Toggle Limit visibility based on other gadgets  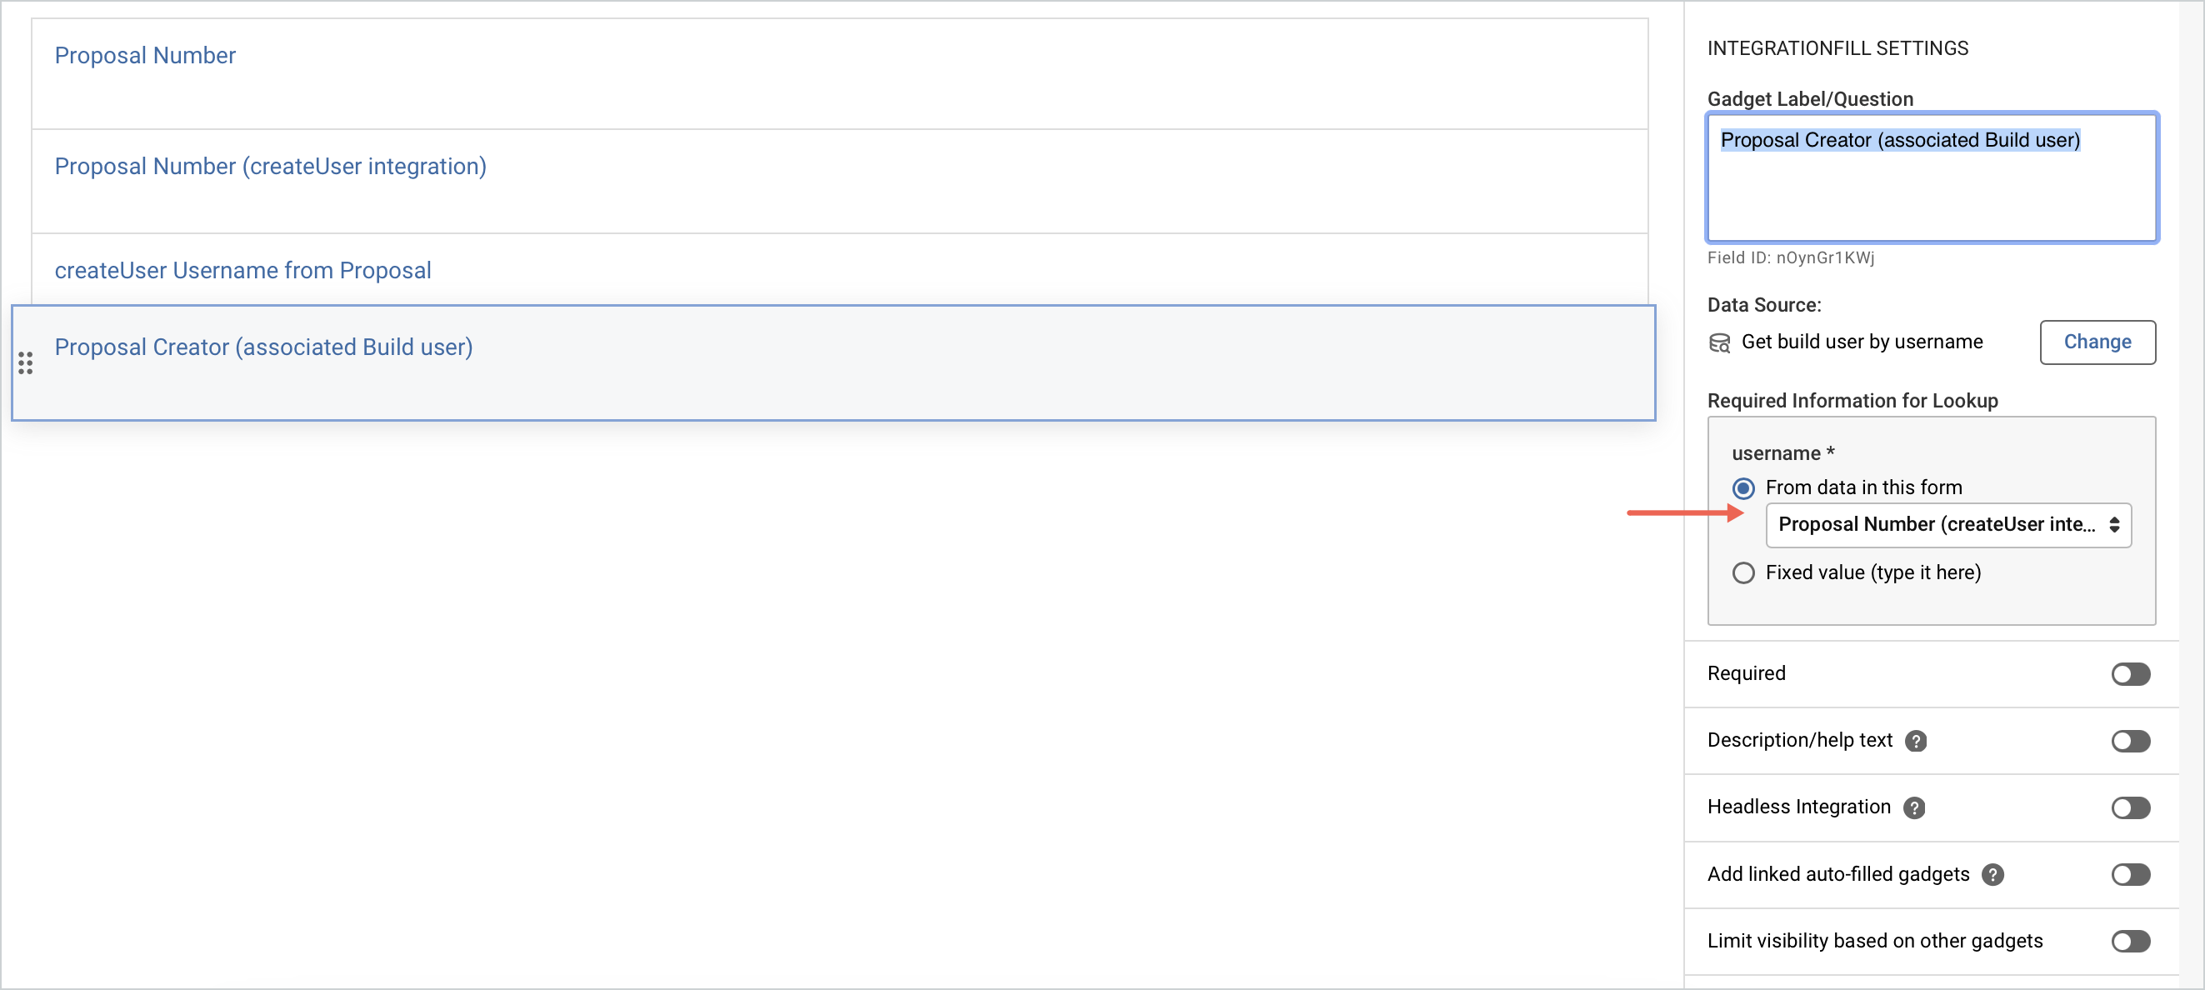[2131, 941]
